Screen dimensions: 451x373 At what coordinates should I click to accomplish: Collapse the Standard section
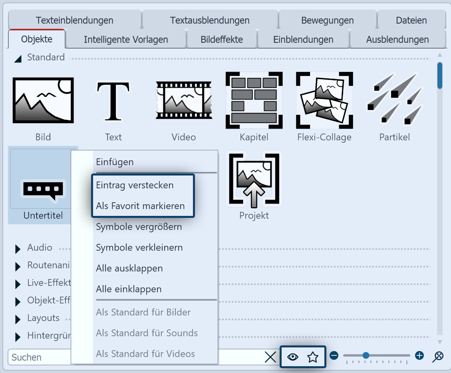pyautogui.click(x=18, y=58)
